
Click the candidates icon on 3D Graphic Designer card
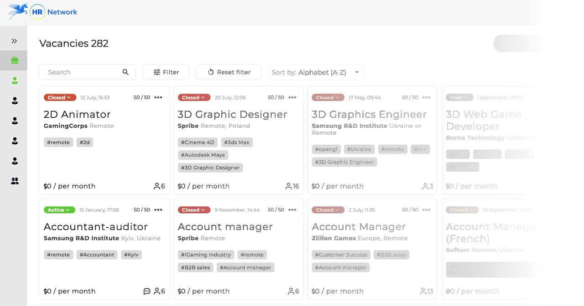pyautogui.click(x=288, y=186)
